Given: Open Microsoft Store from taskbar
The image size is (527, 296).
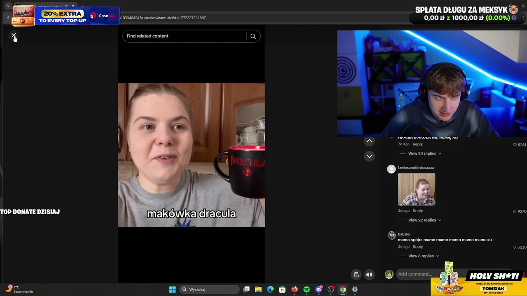Looking at the screenshot, I should point(282,289).
